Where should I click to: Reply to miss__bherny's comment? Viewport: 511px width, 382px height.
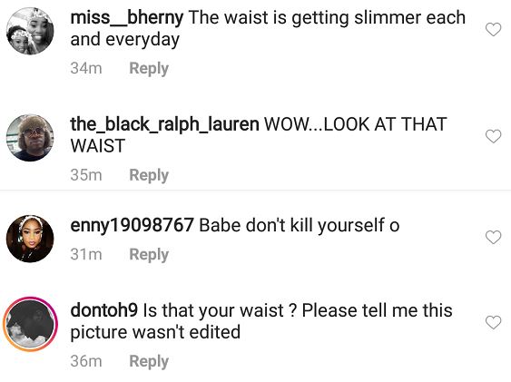pos(149,68)
